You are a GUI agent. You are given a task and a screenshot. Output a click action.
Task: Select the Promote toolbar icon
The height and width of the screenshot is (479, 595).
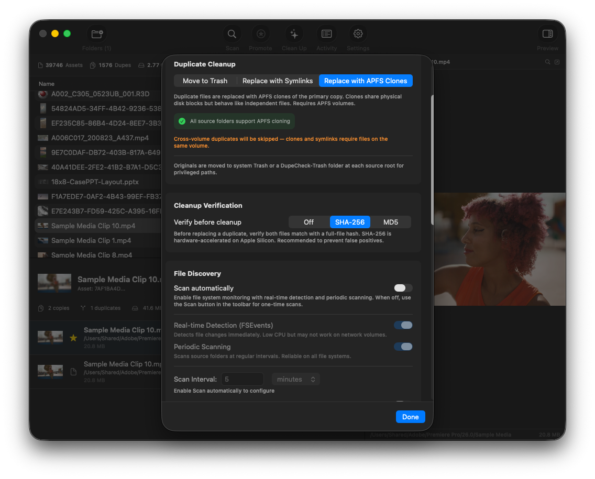coord(260,34)
